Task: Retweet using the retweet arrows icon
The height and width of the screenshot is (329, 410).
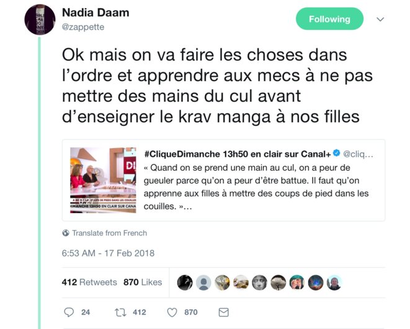Action: [120, 312]
